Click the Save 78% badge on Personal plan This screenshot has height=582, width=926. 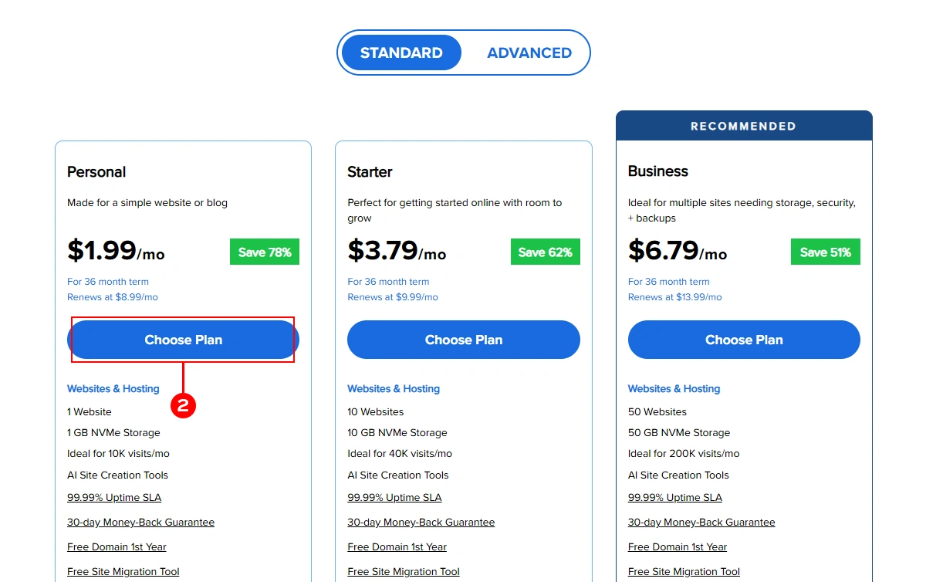tap(264, 252)
